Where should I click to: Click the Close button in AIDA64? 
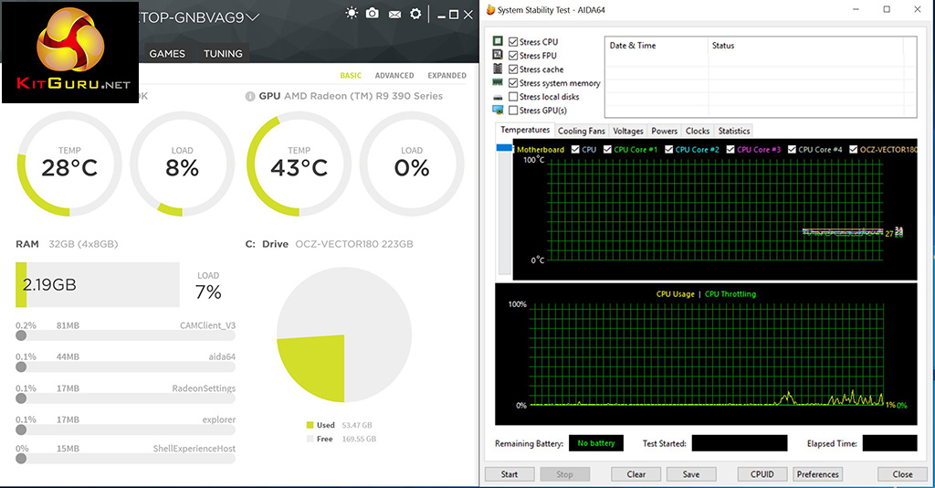pos(902,474)
